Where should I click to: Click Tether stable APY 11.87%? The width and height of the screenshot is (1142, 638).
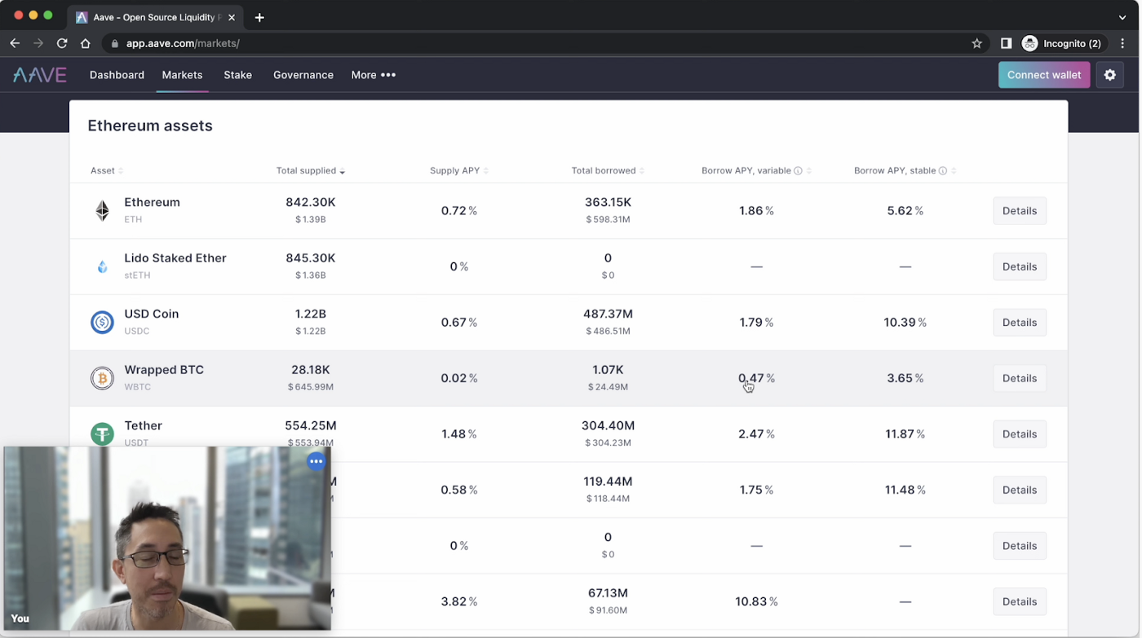click(x=905, y=434)
